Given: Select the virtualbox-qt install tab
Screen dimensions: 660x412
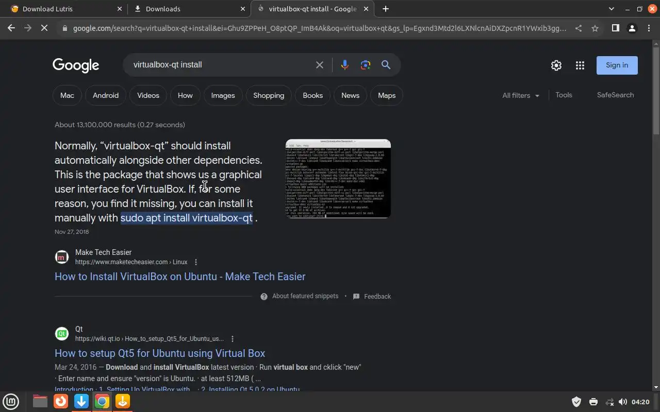Looking at the screenshot, I should pos(312,9).
